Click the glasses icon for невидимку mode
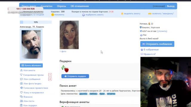 click(150, 14)
